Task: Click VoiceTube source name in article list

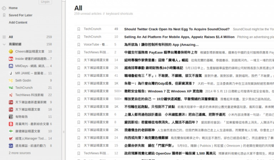Action: tap(96, 45)
